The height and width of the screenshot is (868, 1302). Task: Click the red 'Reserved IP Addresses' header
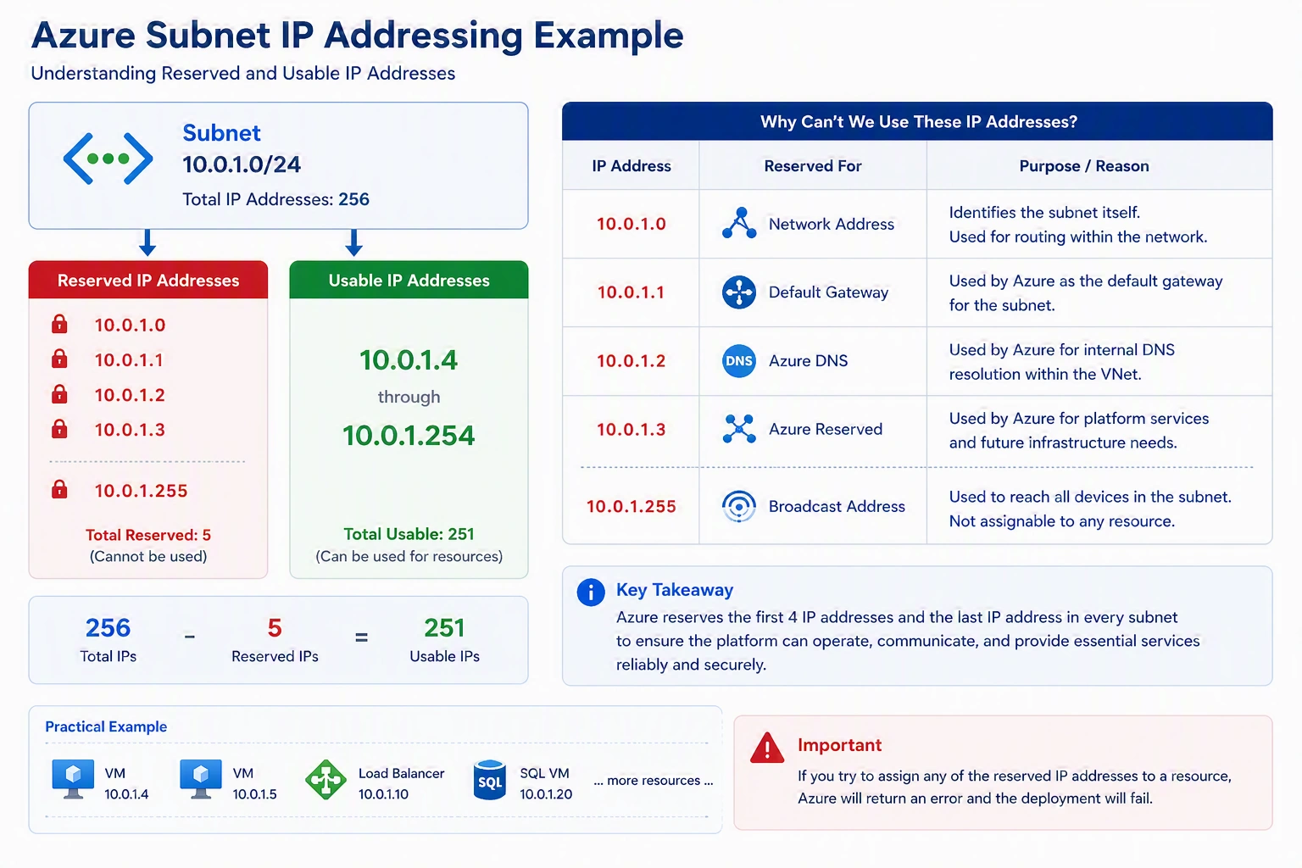(148, 280)
